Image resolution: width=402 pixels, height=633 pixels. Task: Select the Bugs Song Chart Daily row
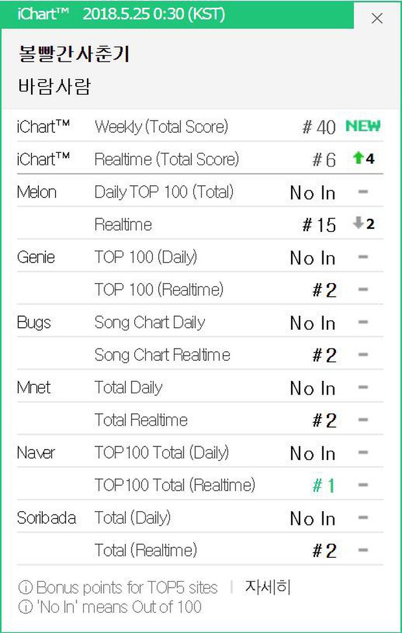pyautogui.click(x=200, y=321)
